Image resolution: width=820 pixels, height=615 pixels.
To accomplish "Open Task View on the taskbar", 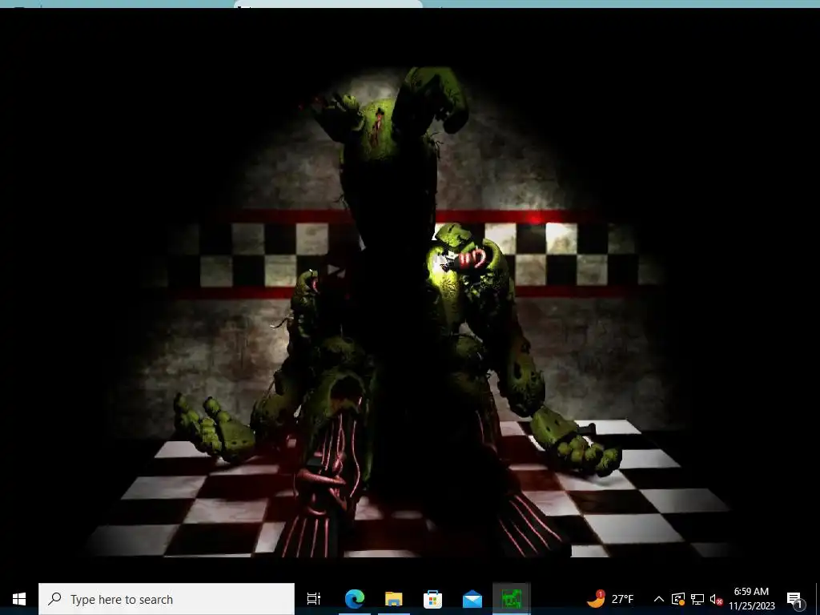I will click(314, 599).
